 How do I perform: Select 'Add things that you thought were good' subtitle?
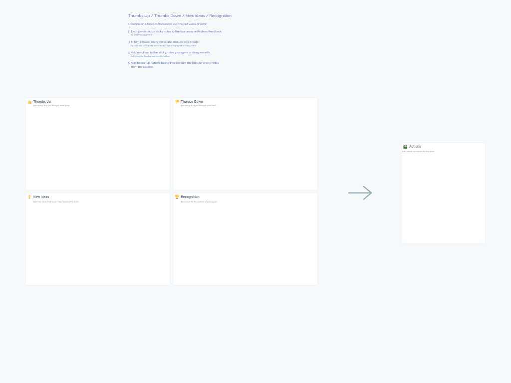[51, 106]
